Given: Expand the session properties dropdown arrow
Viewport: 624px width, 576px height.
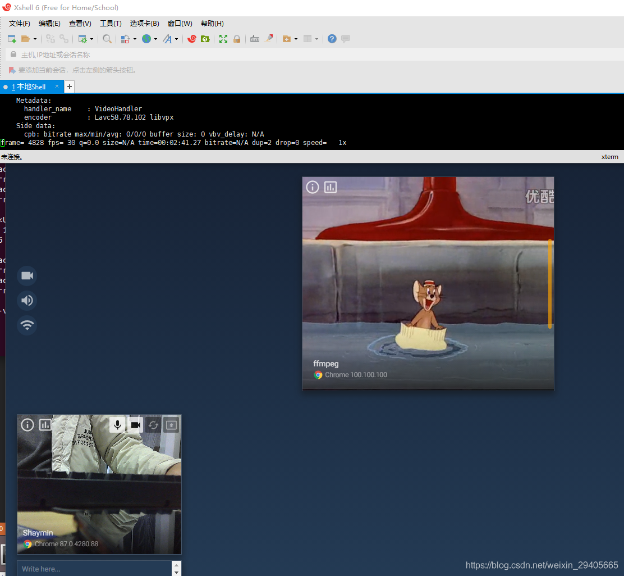Looking at the screenshot, I should coord(92,39).
